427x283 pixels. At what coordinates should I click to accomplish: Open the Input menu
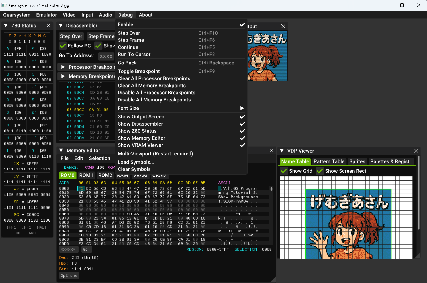point(87,15)
